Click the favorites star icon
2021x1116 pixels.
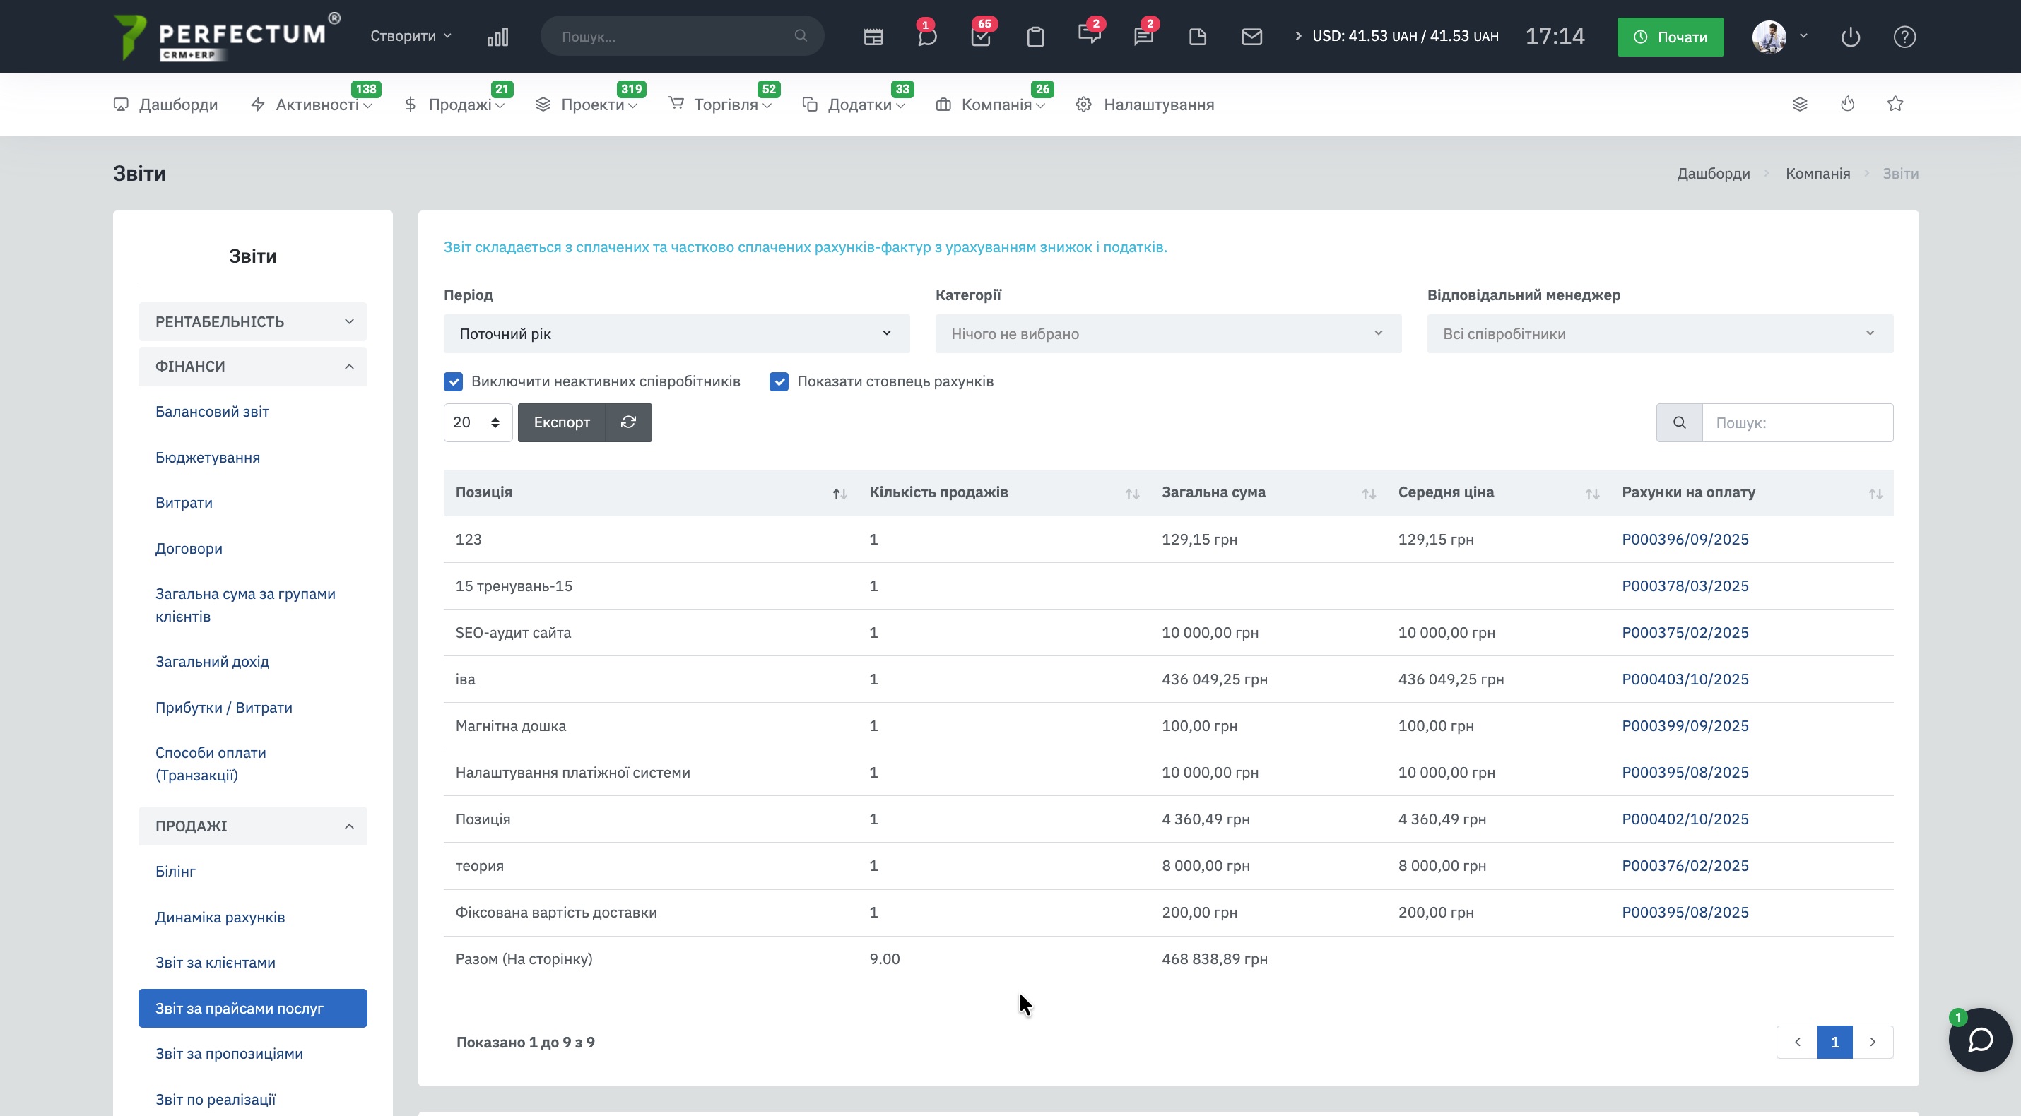[1895, 105]
